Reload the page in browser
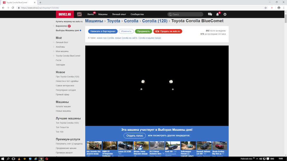The image size is (287, 161). [x=13, y=8]
